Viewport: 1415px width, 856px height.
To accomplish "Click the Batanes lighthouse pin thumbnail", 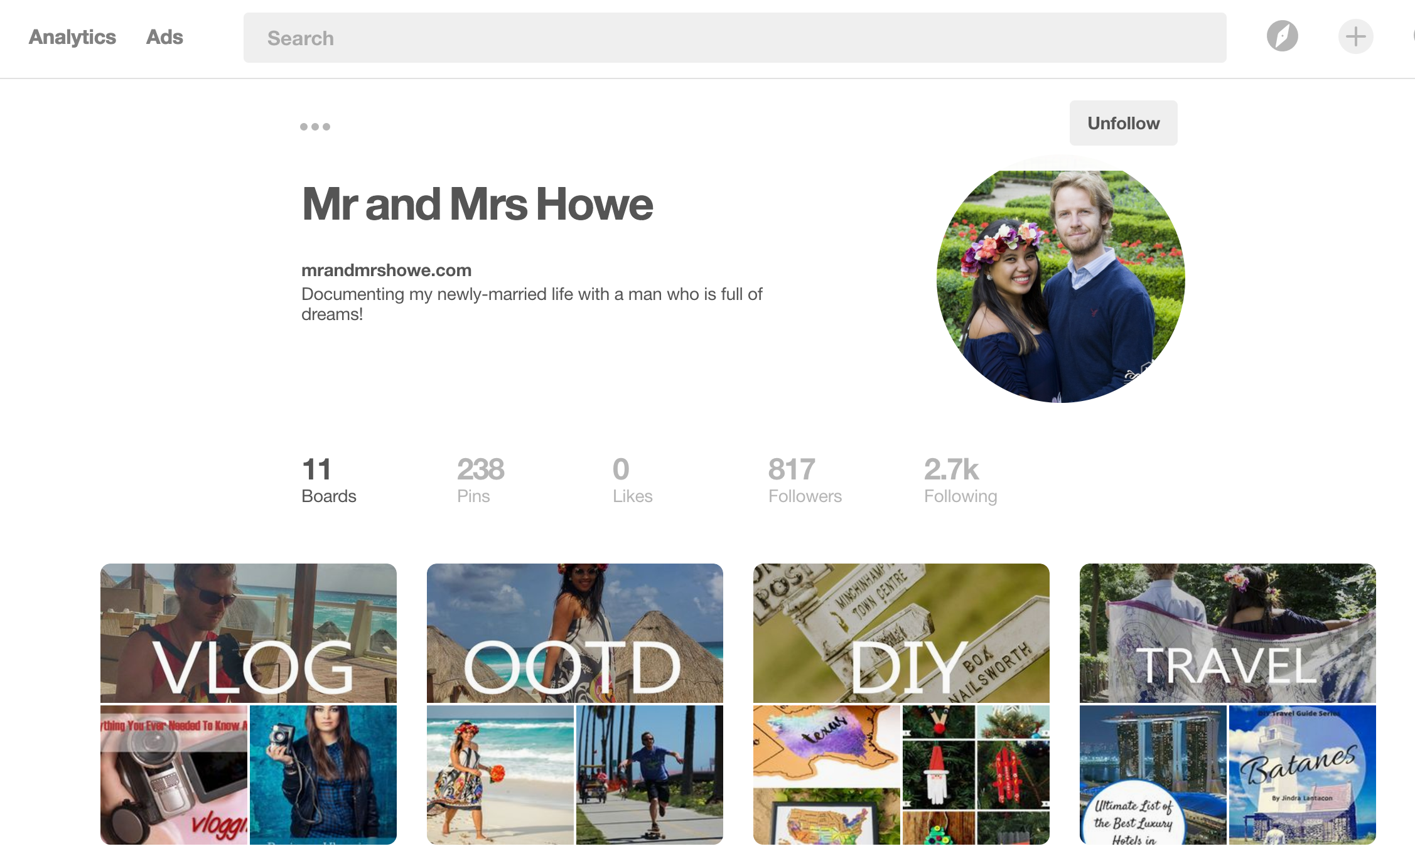I will coord(1302,774).
